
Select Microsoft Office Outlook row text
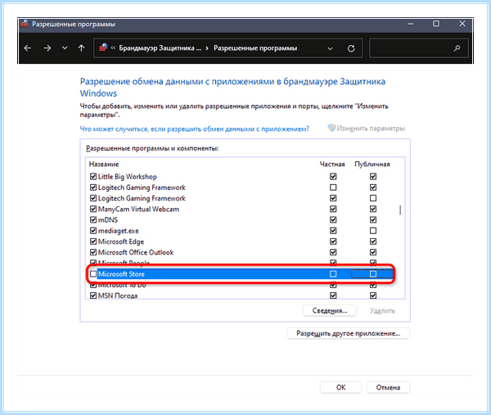point(136,252)
